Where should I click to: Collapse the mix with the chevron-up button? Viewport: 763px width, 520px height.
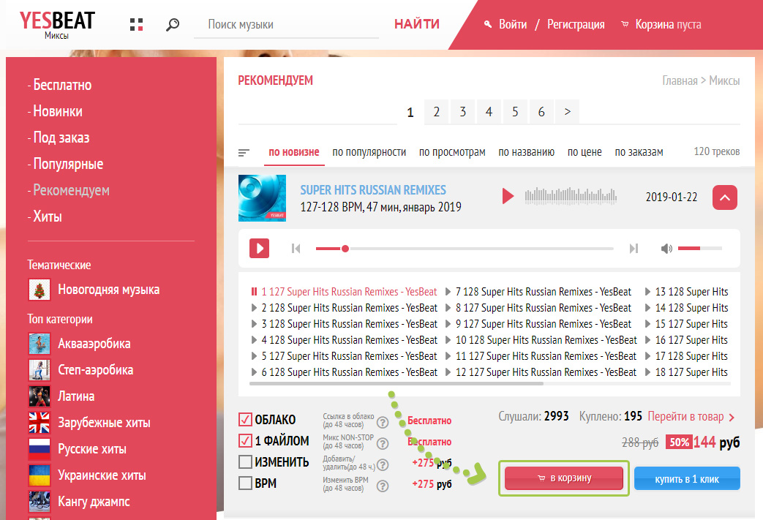pos(724,197)
